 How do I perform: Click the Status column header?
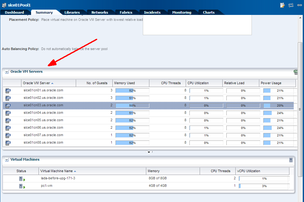click(x=21, y=171)
